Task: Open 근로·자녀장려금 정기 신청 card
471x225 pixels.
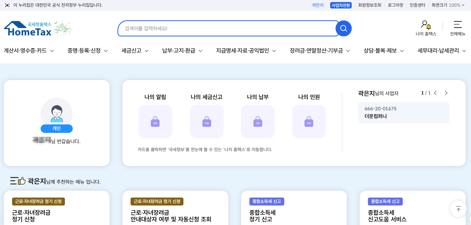Action: (x=57, y=208)
